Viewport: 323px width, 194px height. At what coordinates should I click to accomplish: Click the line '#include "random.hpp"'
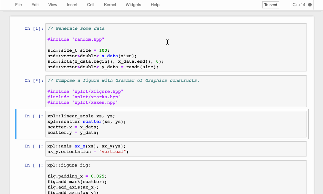tap(76, 39)
